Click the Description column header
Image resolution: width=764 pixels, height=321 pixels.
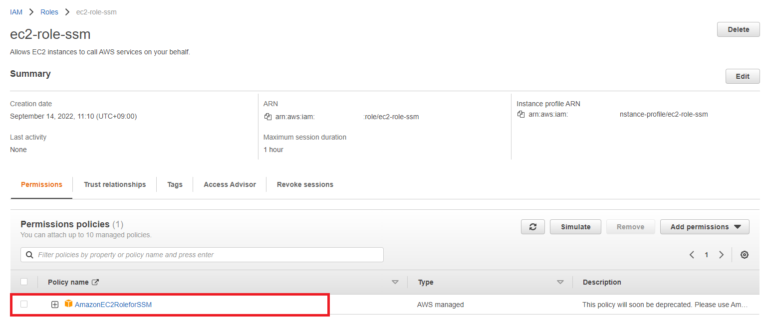pos(602,282)
